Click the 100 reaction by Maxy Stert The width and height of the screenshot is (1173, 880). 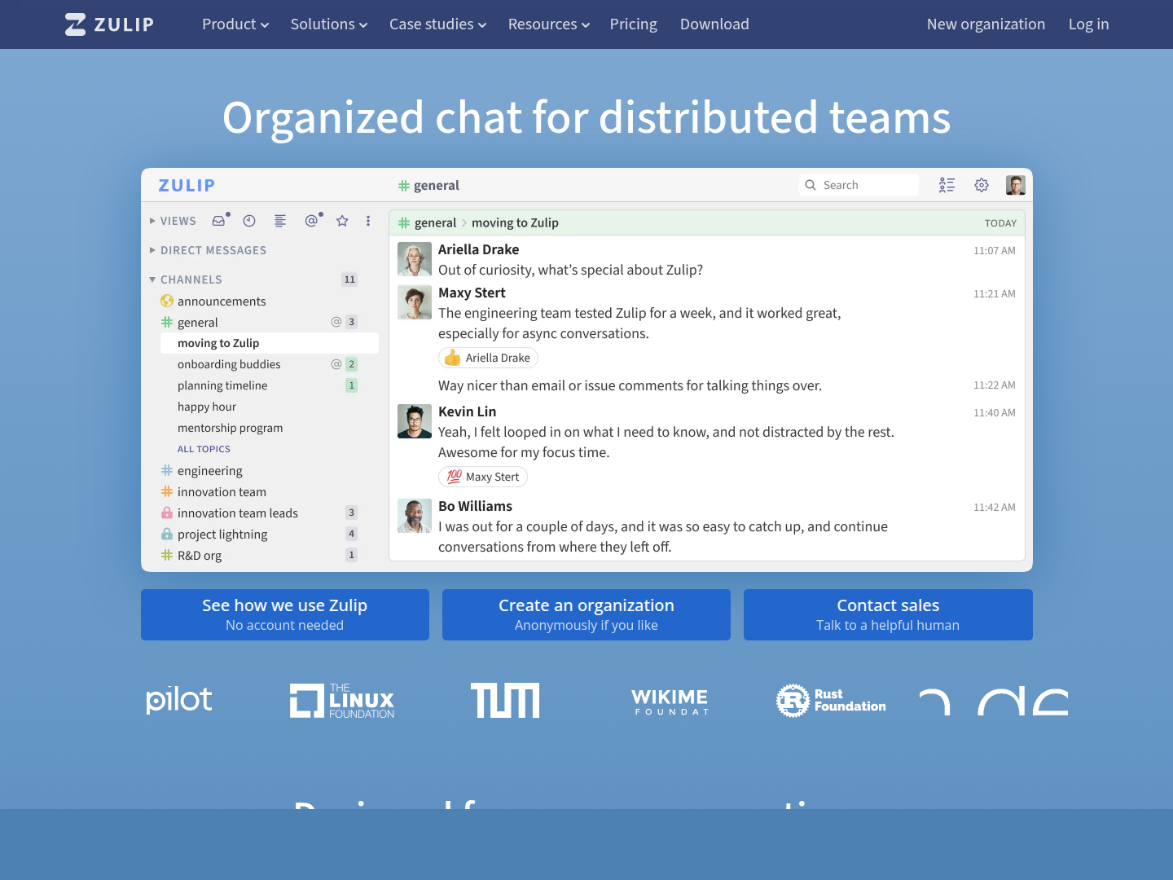[x=482, y=477]
